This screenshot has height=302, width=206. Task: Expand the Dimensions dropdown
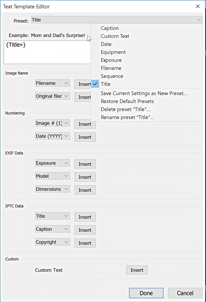52,189
